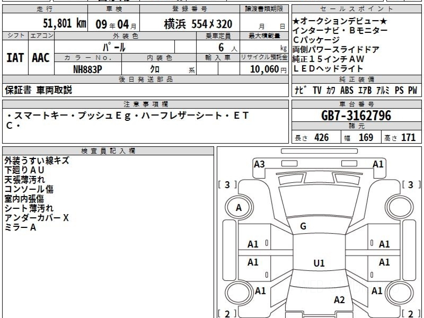This screenshot has width=424, height=318.
Task: Click the "カラーNo." label
Action: coord(88,58)
